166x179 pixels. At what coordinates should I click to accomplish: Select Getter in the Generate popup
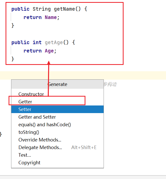(57, 102)
